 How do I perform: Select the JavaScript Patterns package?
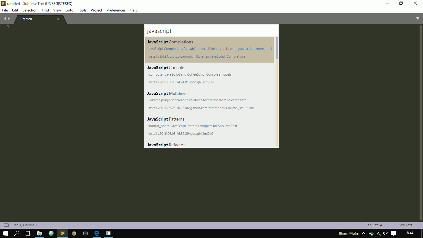(x=210, y=127)
